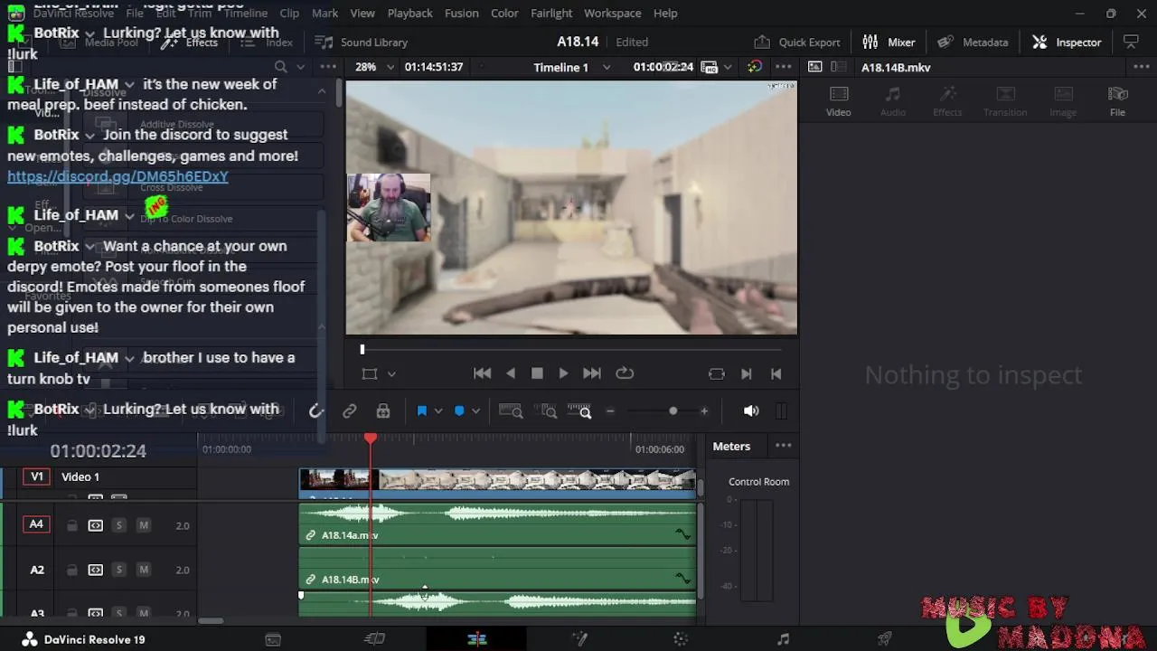Adjust the timeline zoom slider handle
1157x651 pixels.
673,411
